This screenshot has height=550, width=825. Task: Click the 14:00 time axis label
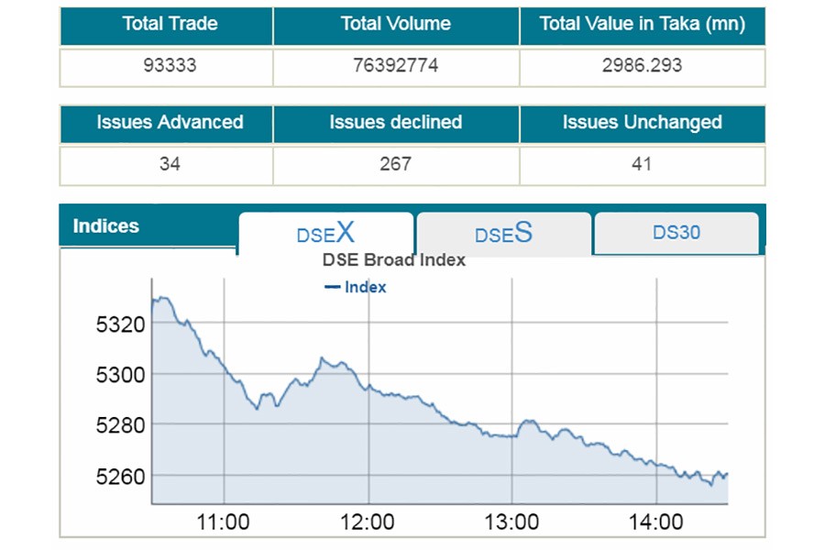(x=656, y=522)
